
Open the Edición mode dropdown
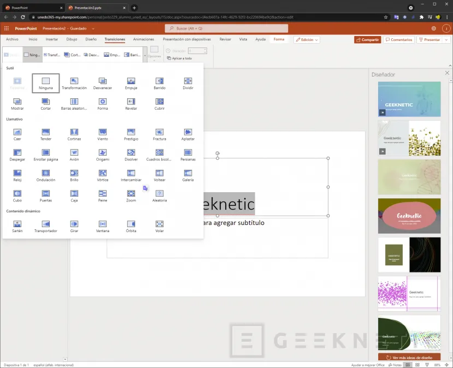307,40
